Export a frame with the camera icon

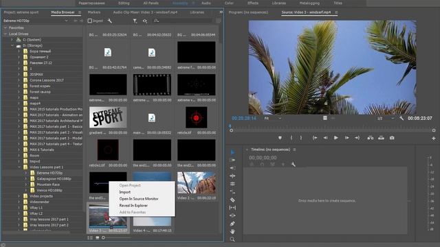click(392, 138)
